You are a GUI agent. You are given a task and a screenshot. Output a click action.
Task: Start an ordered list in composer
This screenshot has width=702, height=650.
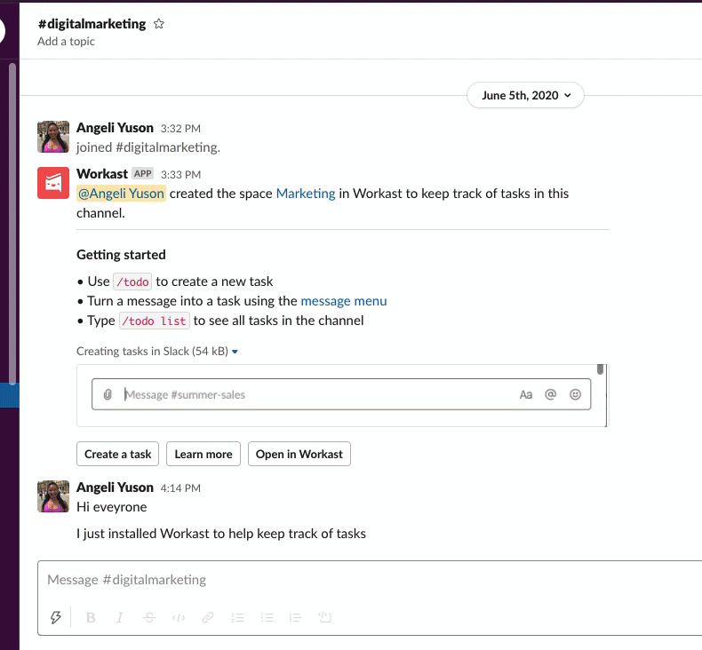click(x=237, y=618)
